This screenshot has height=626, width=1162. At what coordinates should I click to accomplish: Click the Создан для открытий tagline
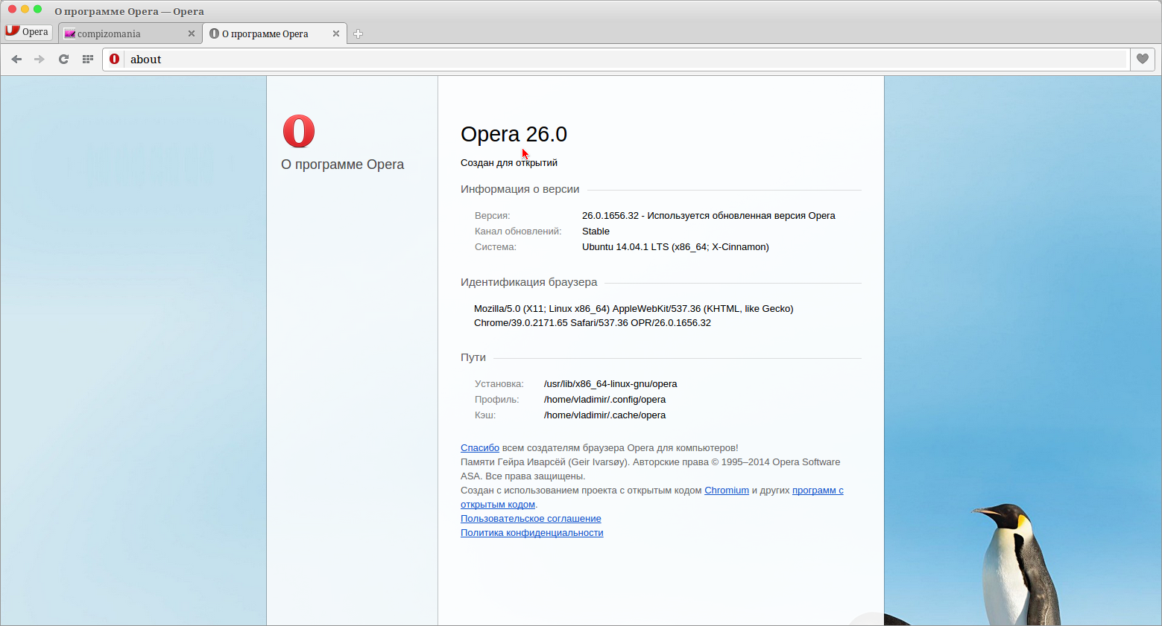tap(509, 163)
